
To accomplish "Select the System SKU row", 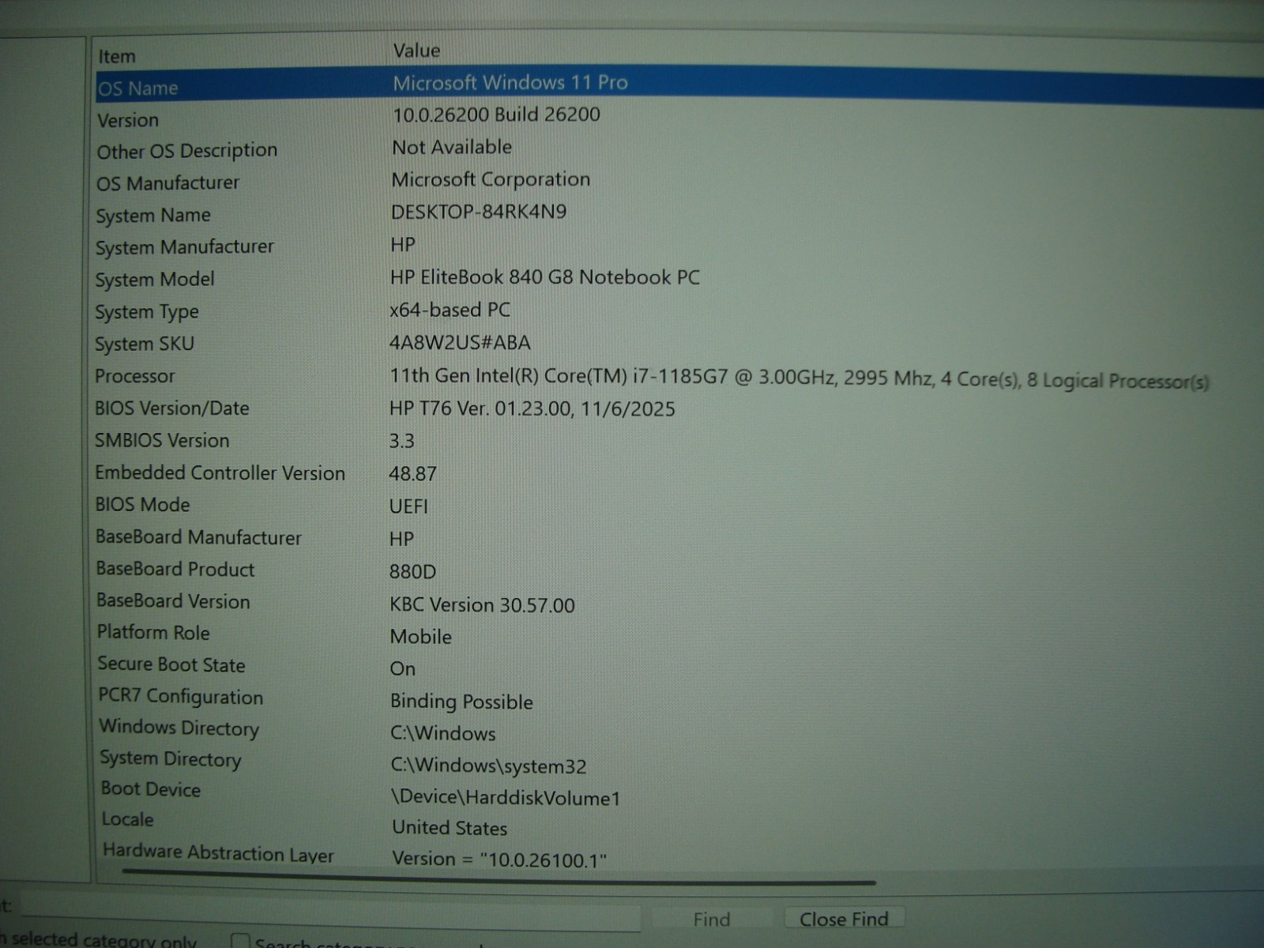I will coord(678,344).
